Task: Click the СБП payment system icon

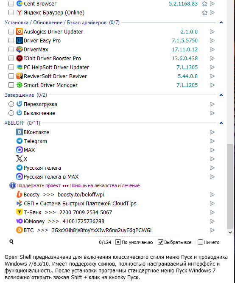Action: (20, 203)
